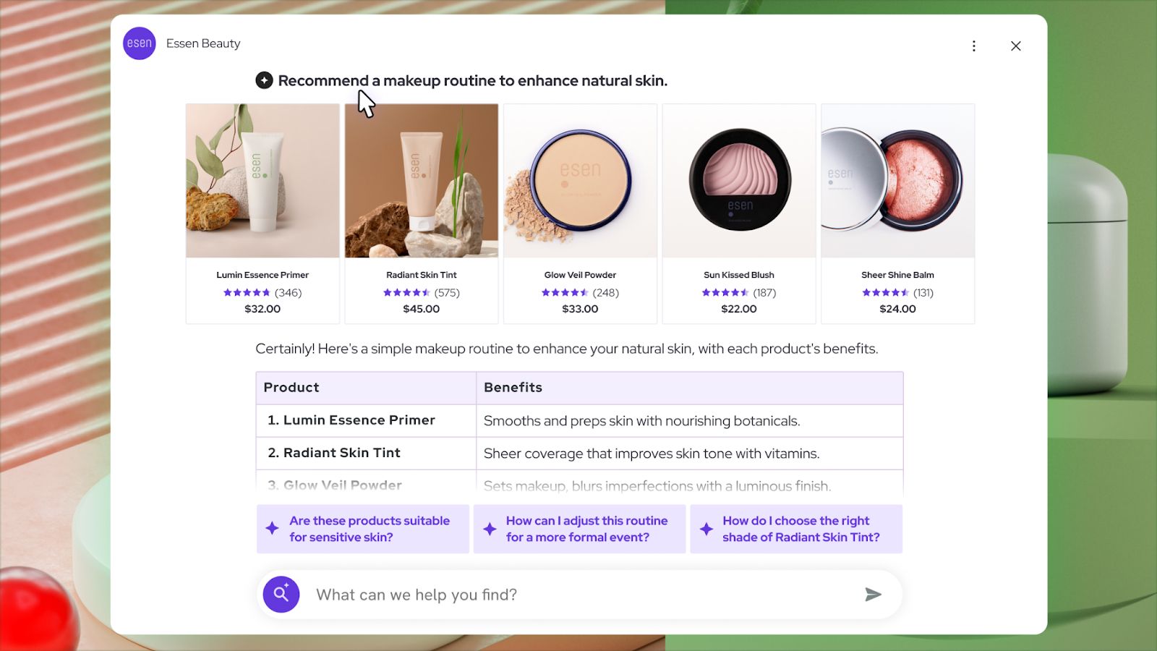Ask how to choose Radiant Skin Tint shade
Image resolution: width=1157 pixels, height=651 pixels.
(x=801, y=529)
